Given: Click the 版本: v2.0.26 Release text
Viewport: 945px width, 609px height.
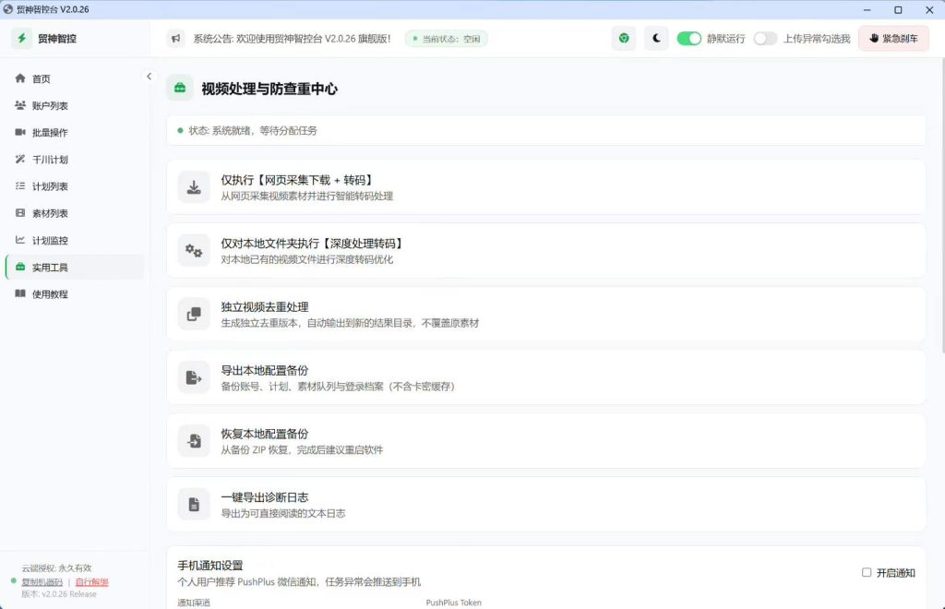Looking at the screenshot, I should [59, 594].
